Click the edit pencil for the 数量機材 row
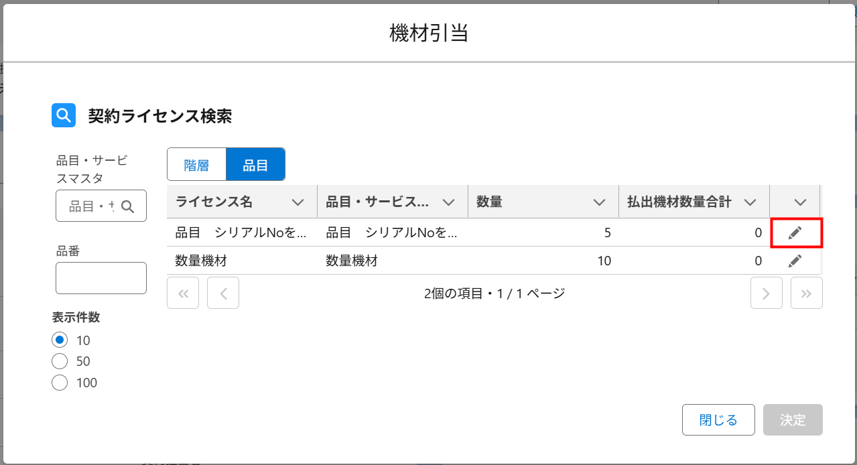The width and height of the screenshot is (857, 465). [795, 261]
